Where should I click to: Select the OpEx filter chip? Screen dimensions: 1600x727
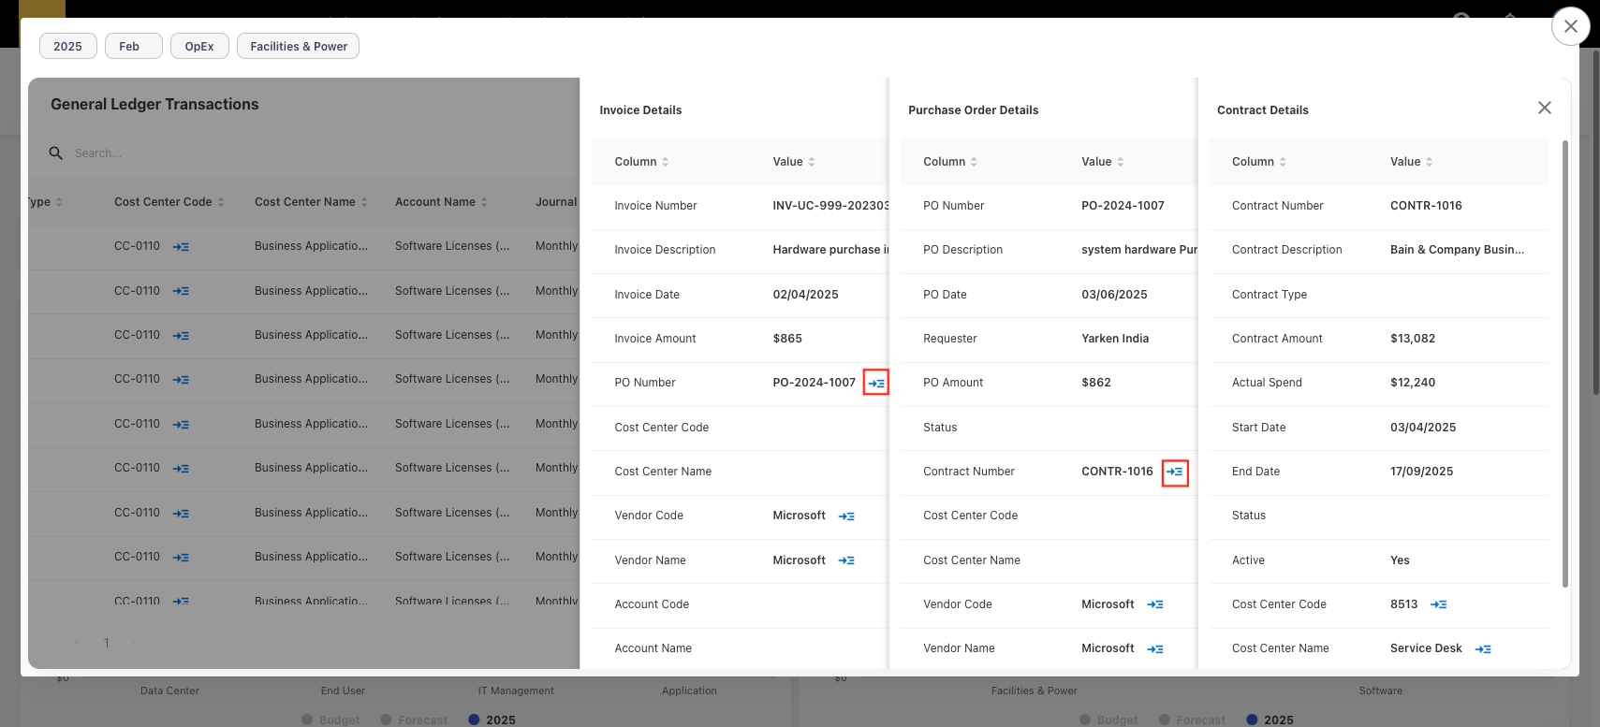199,46
